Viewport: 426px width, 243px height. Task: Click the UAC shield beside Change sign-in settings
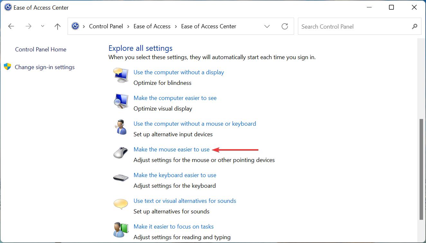pos(7,67)
